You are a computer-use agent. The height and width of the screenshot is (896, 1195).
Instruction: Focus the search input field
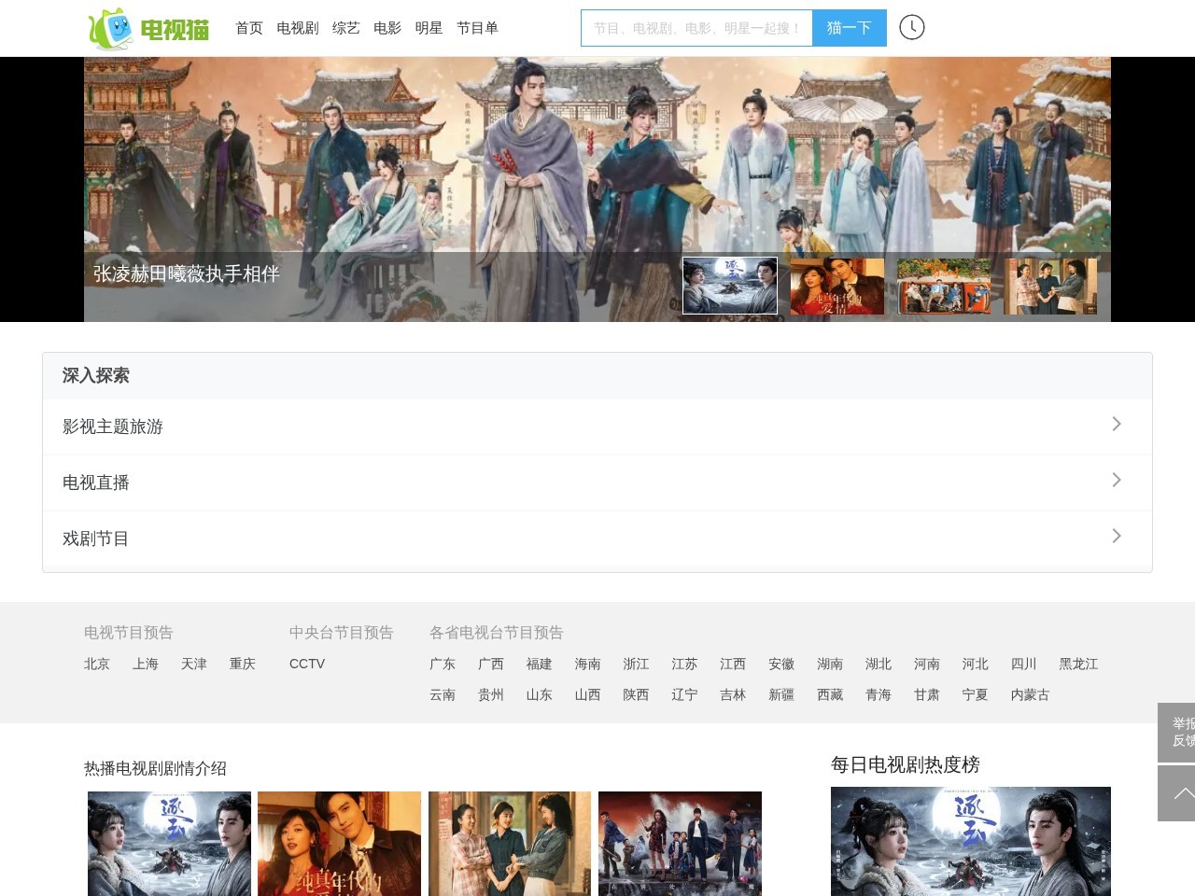(x=696, y=28)
